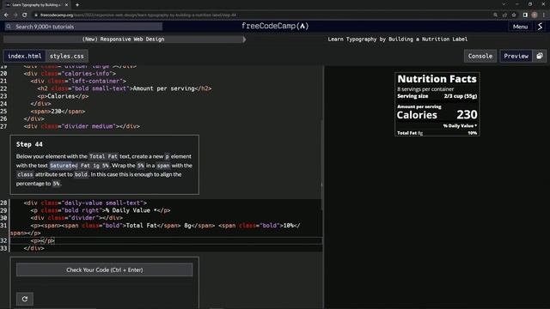The image size is (550, 309).
Task: Click the 'Nutrition Facts' heading in preview
Action: point(437,79)
